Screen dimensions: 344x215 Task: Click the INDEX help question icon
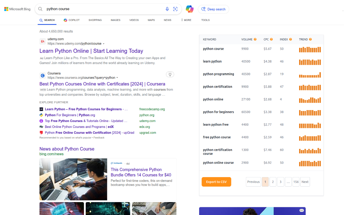pos(291,40)
